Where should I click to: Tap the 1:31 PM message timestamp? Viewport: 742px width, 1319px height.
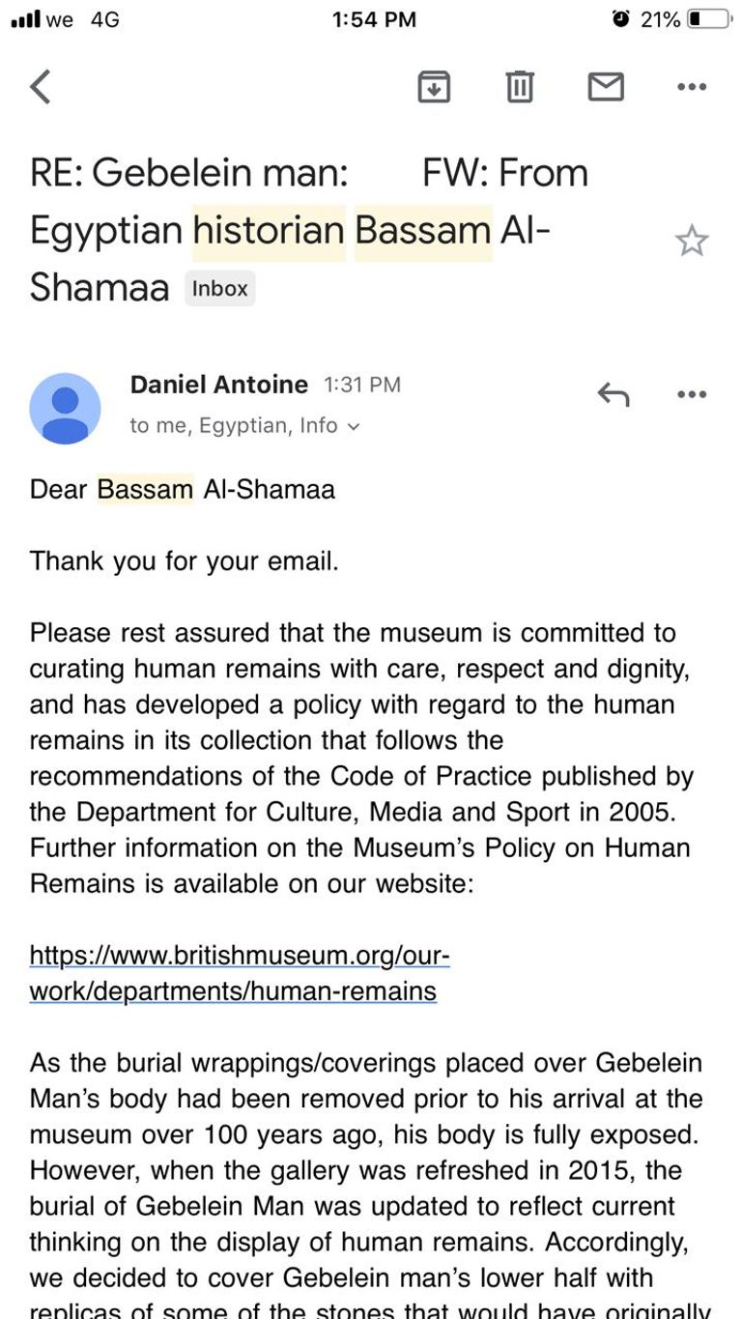(361, 386)
